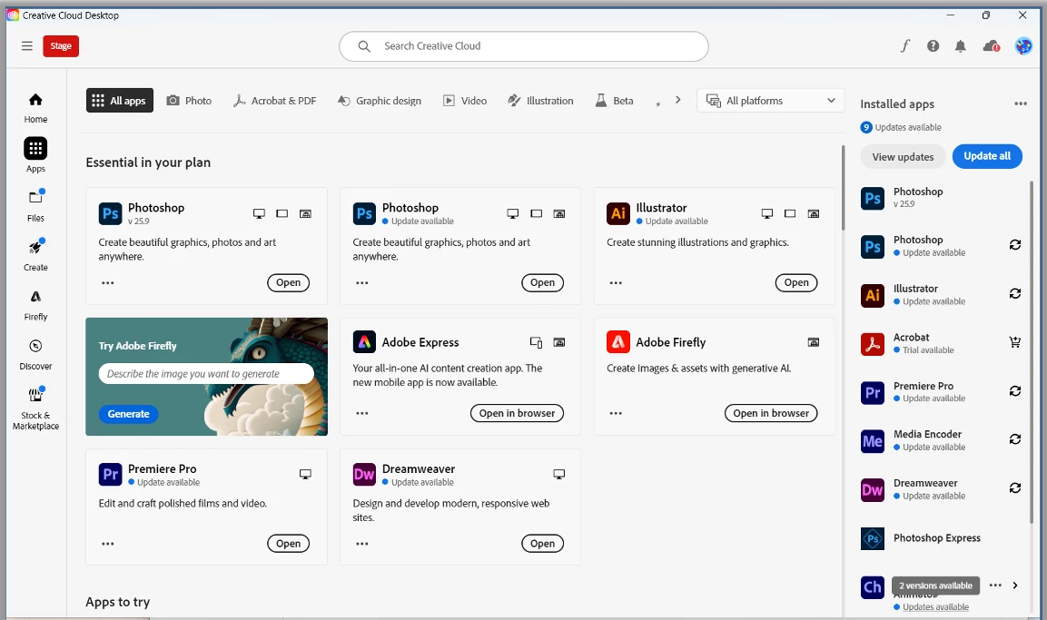
Task: Open more options on Adobe Firefly card
Action: pos(616,413)
